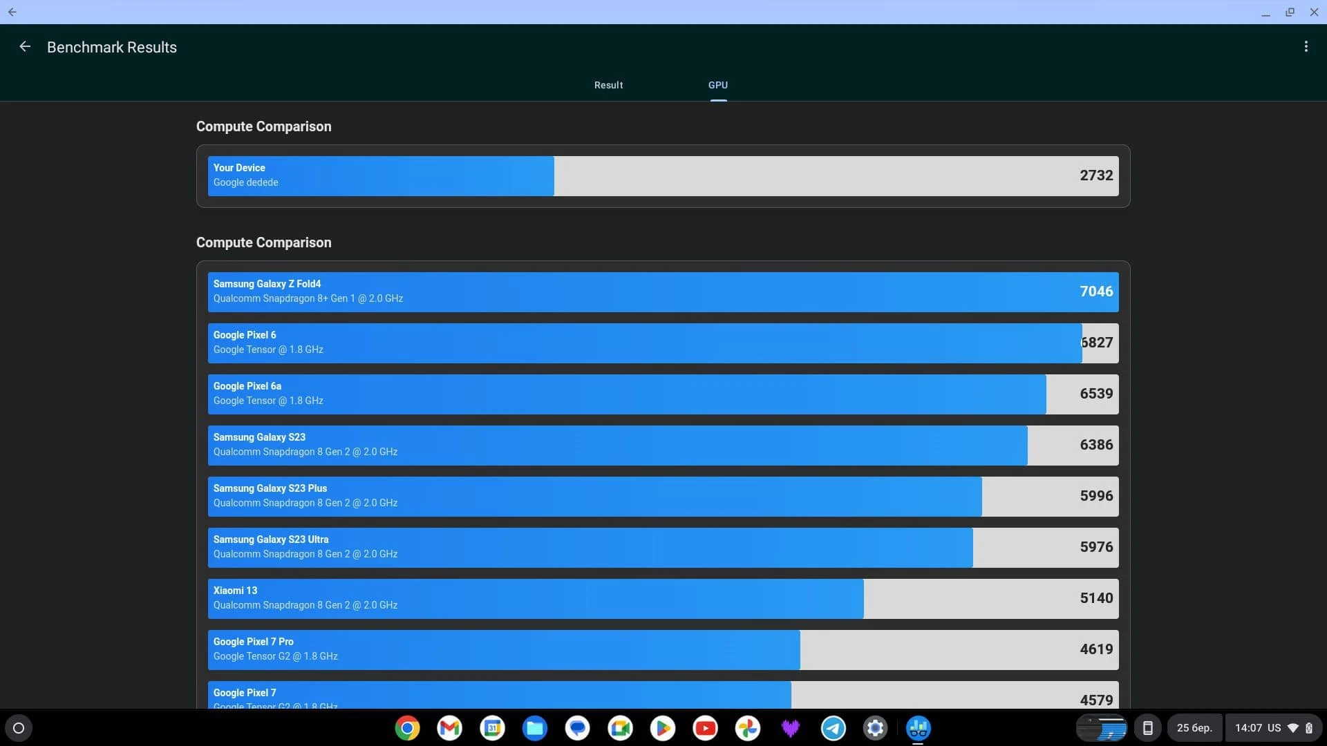Click the Google Pixel 6 row
Viewport: 1327px width, 746px height.
pyautogui.click(x=663, y=343)
